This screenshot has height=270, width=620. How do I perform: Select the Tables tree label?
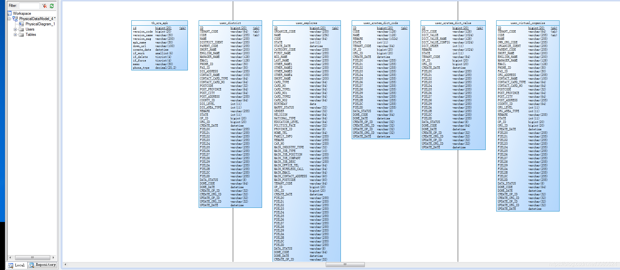[31, 35]
